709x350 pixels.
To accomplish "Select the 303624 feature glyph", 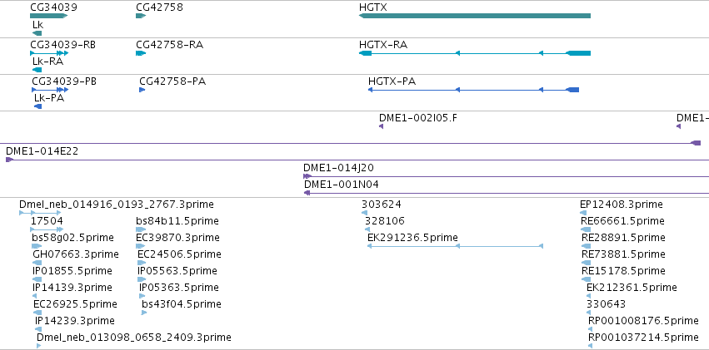I will point(364,213).
